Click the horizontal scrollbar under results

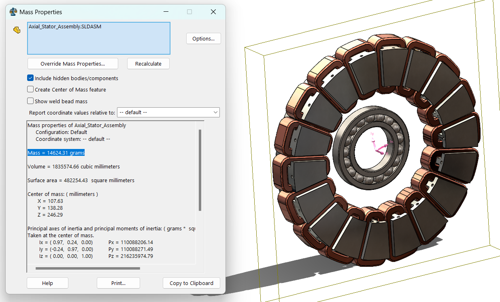[87, 268]
